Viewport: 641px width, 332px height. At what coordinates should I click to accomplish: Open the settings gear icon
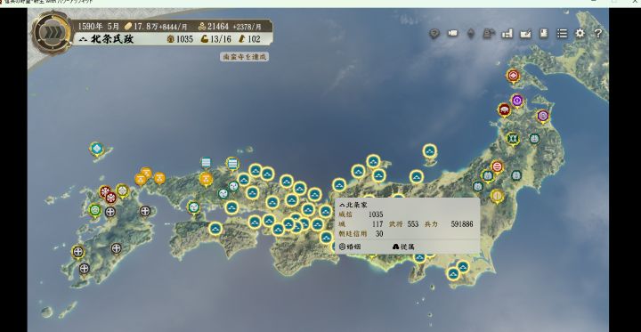pos(580,33)
